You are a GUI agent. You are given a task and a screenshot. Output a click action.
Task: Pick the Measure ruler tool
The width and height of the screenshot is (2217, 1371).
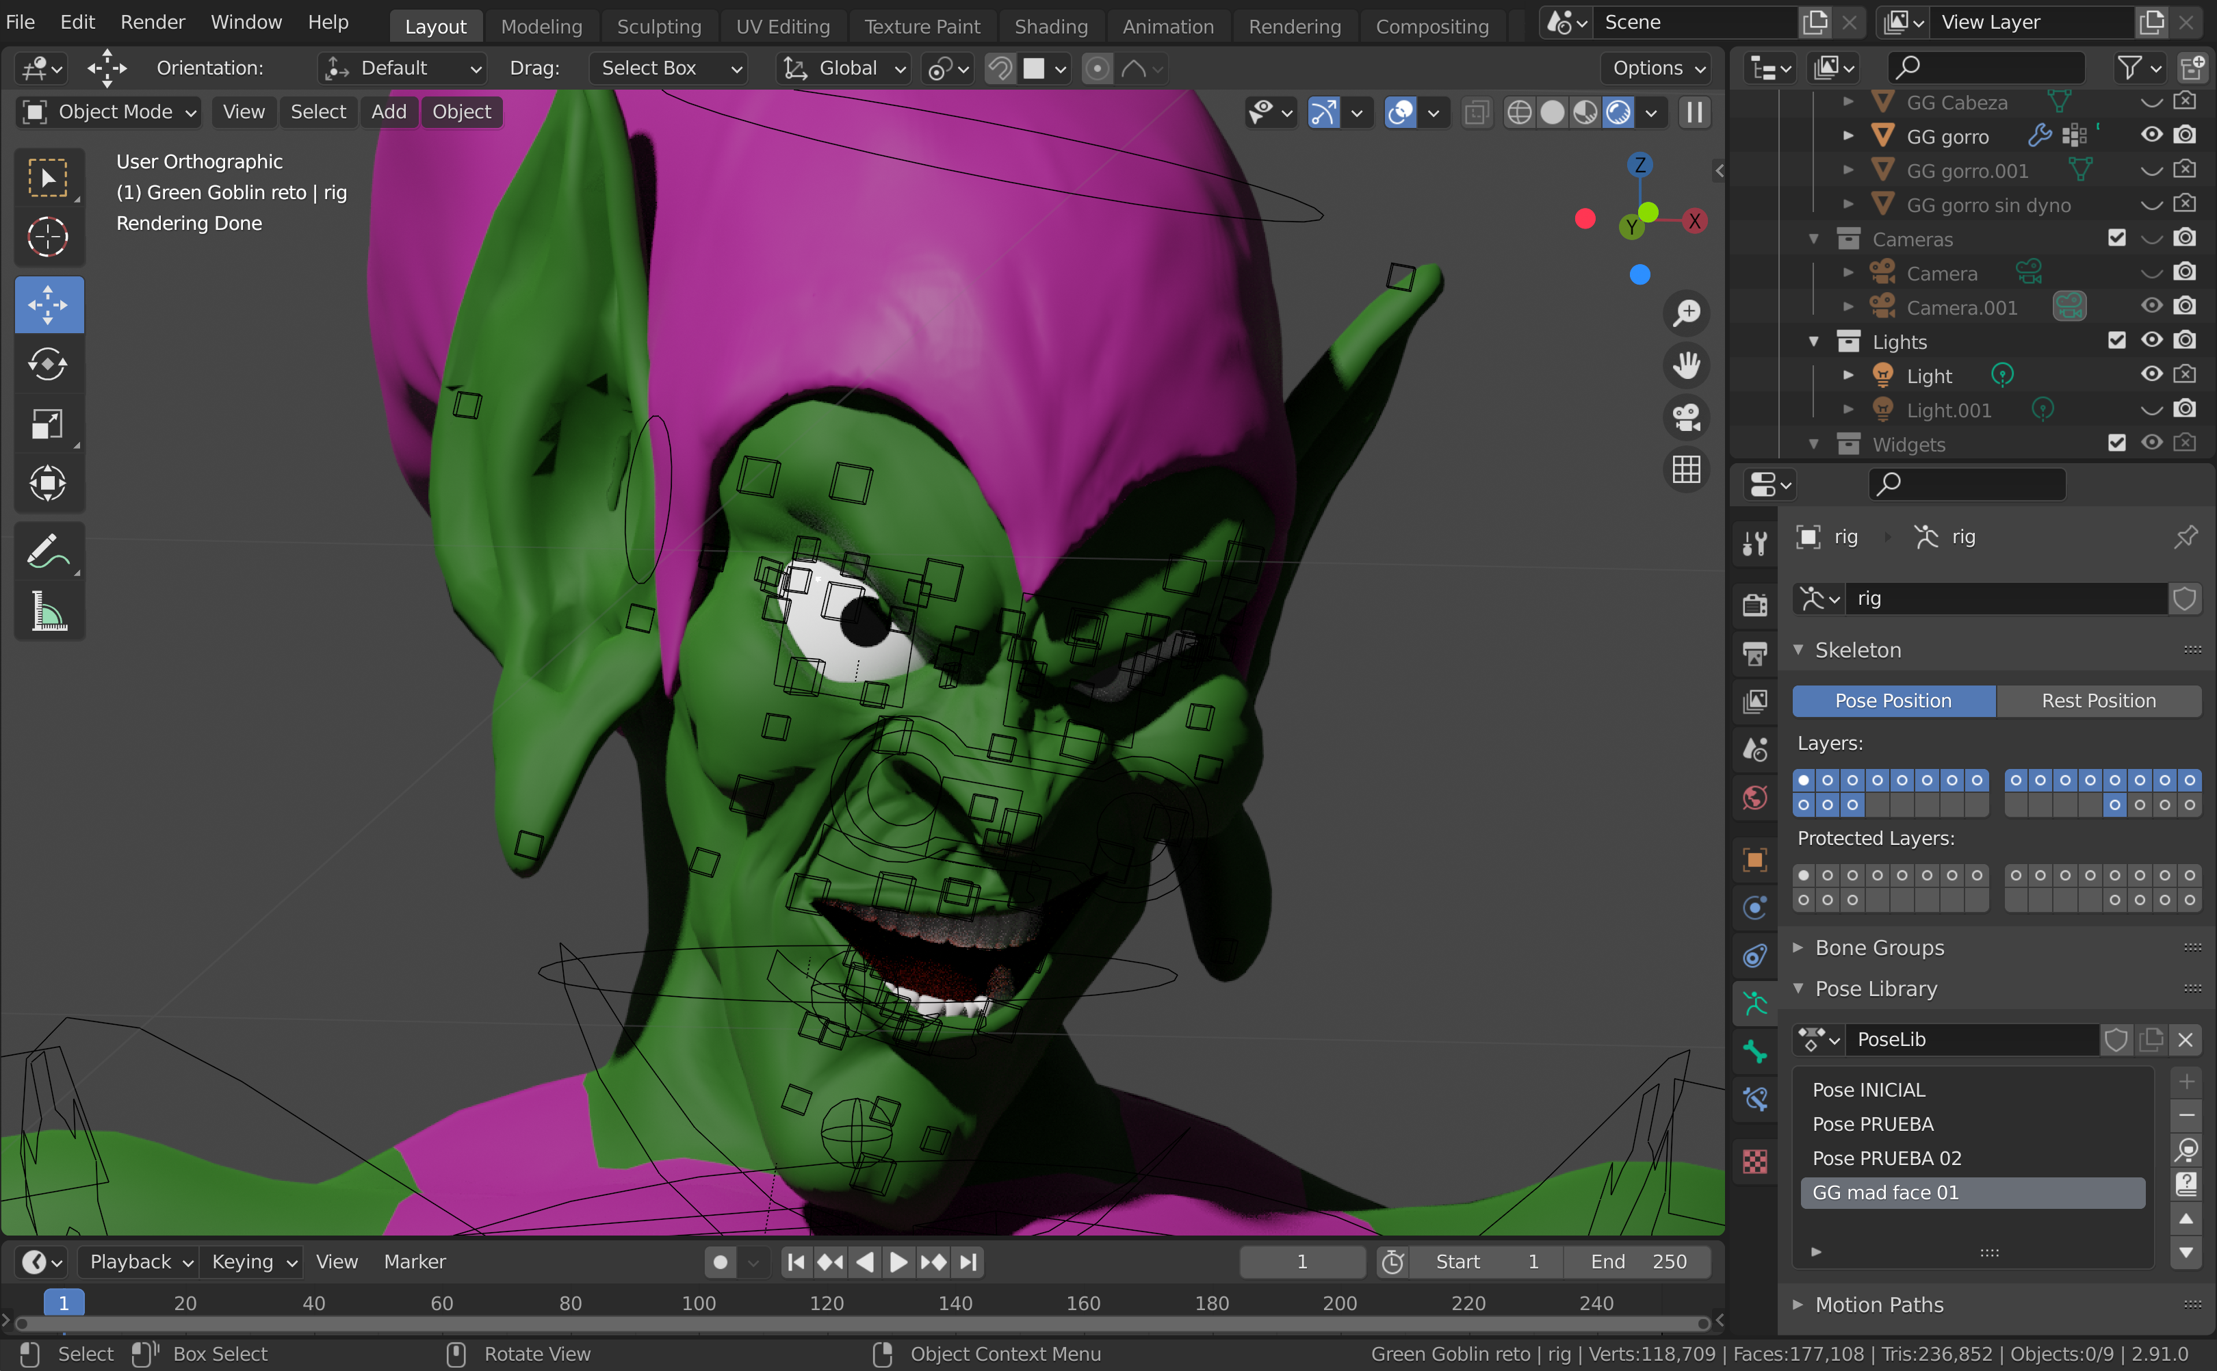click(x=48, y=611)
